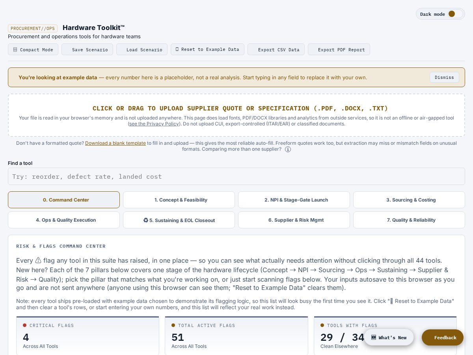Click the Total Active Flags card

(x=236, y=336)
